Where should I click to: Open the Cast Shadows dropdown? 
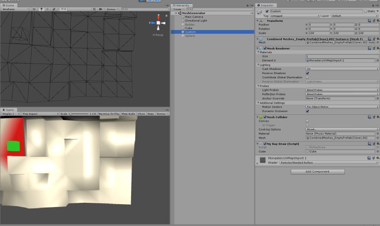tap(342, 69)
